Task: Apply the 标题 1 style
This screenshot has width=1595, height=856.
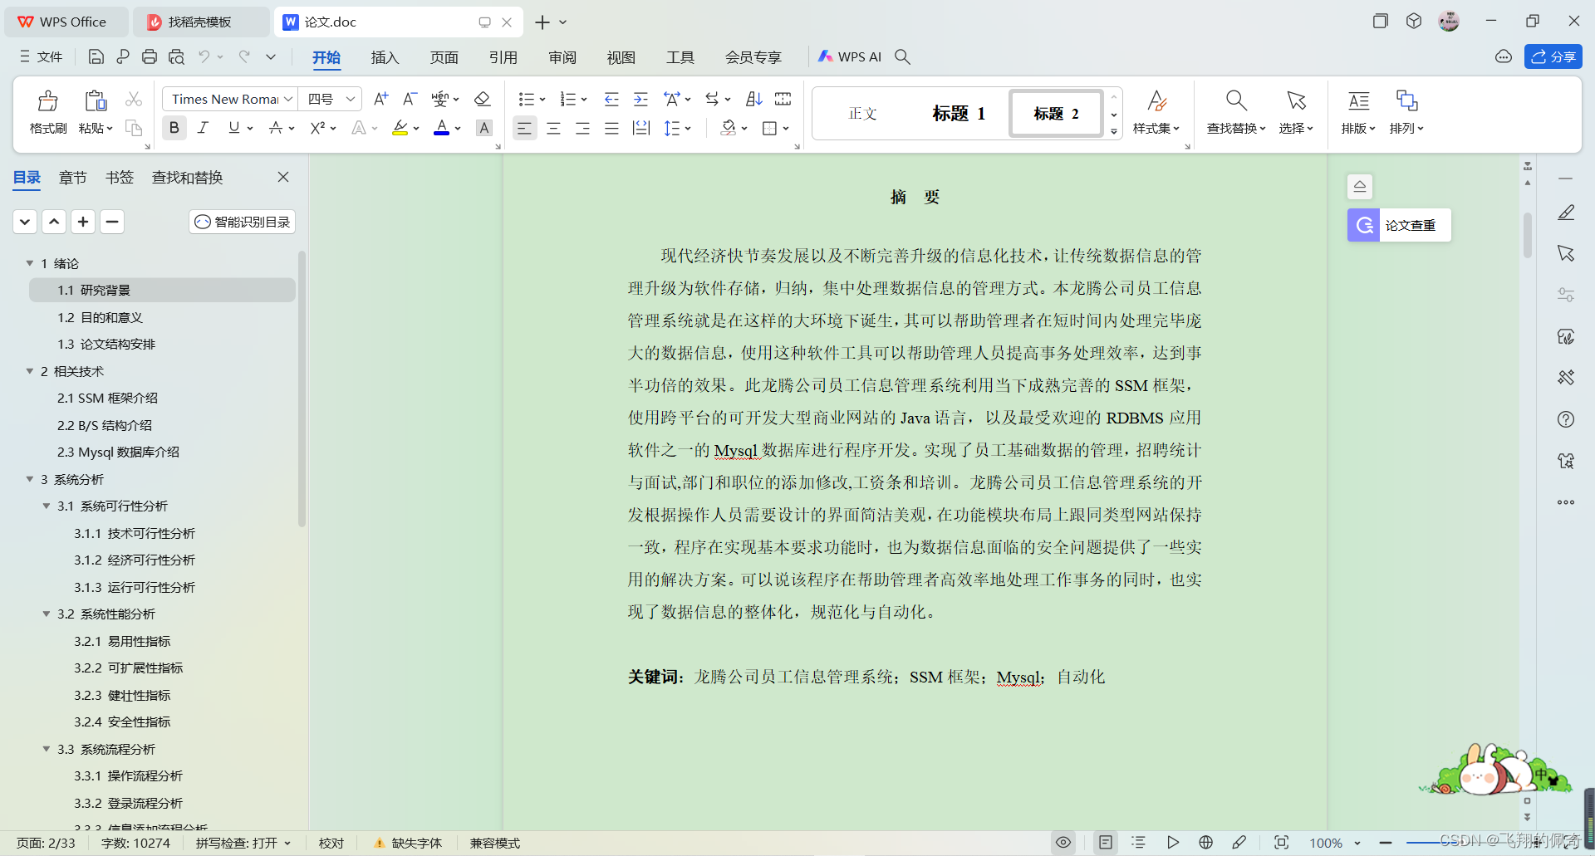Action: click(959, 114)
